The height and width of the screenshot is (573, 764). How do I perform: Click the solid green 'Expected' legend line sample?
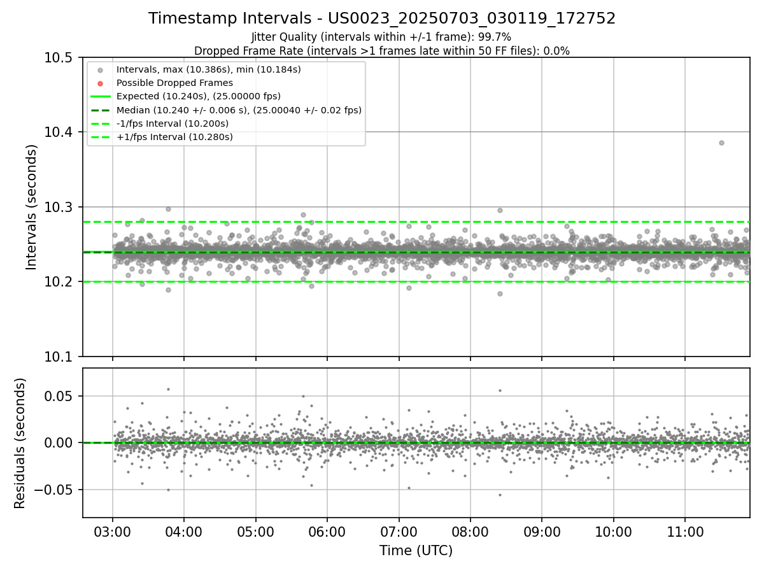(101, 96)
